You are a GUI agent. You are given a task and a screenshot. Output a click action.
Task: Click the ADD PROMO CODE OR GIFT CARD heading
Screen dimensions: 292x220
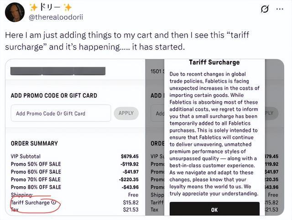(54, 96)
